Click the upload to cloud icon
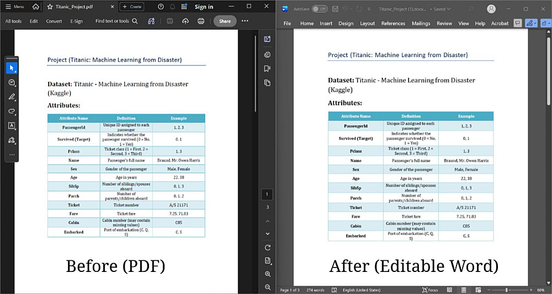 [x=185, y=21]
